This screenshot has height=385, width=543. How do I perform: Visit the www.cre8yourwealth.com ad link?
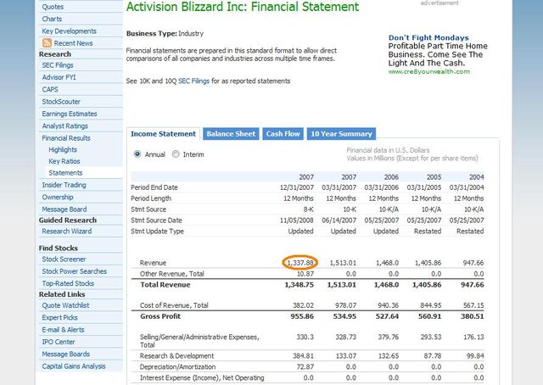pos(429,72)
